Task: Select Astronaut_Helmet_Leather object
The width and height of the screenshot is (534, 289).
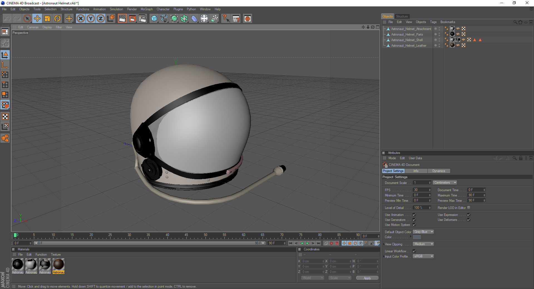Action: coord(409,46)
